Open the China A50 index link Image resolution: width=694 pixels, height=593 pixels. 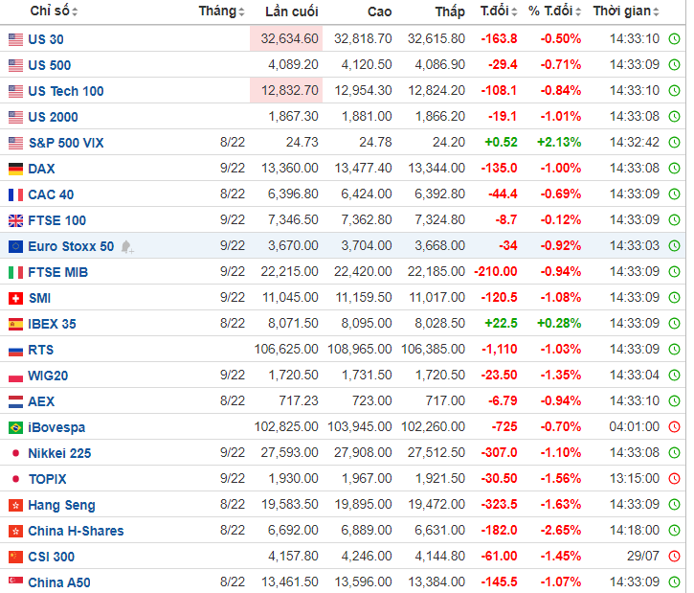(x=58, y=582)
